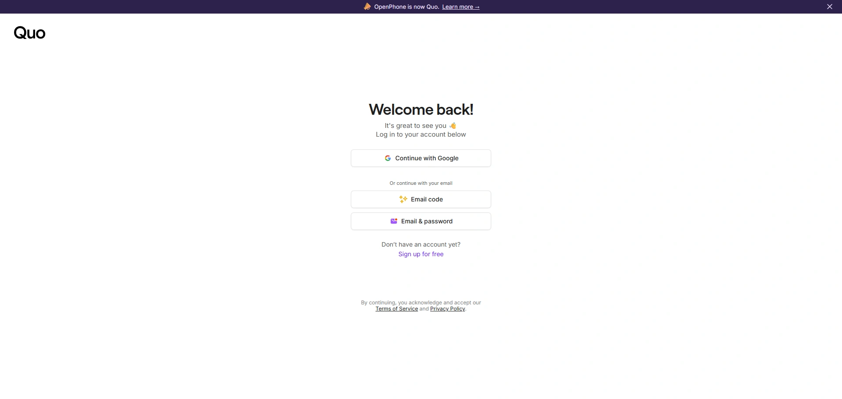The height and width of the screenshot is (399, 842).
Task: Click the waving hand emoji
Action: point(453,126)
